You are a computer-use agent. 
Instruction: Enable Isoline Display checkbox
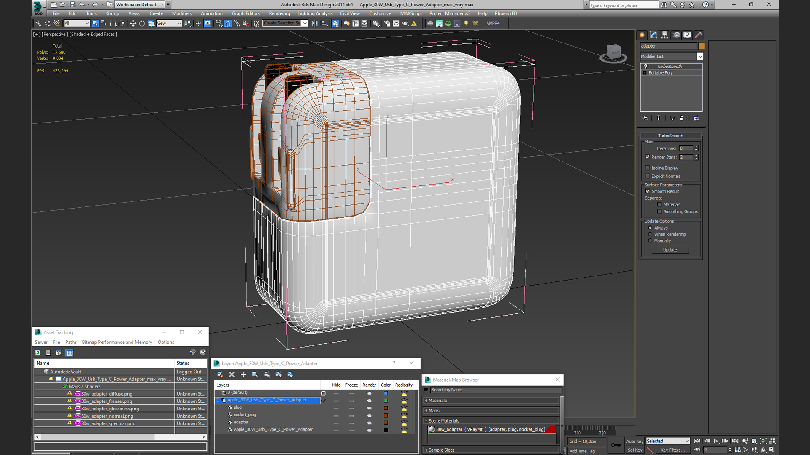[648, 168]
